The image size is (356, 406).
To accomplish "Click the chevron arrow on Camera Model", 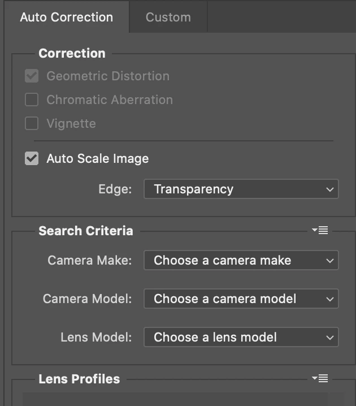I will click(330, 299).
